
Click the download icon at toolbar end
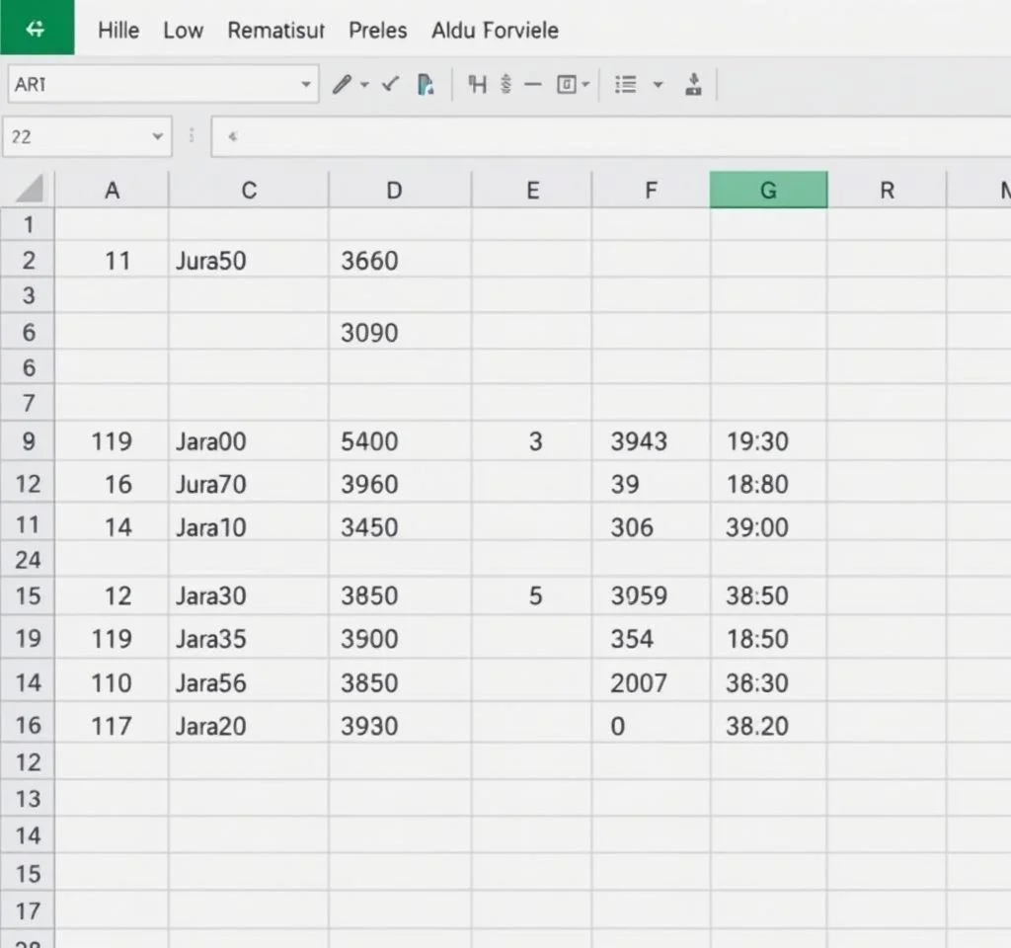coord(693,85)
